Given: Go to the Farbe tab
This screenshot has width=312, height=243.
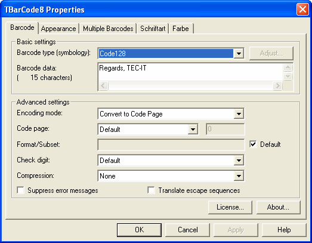Looking at the screenshot, I should pyautogui.click(x=181, y=29).
